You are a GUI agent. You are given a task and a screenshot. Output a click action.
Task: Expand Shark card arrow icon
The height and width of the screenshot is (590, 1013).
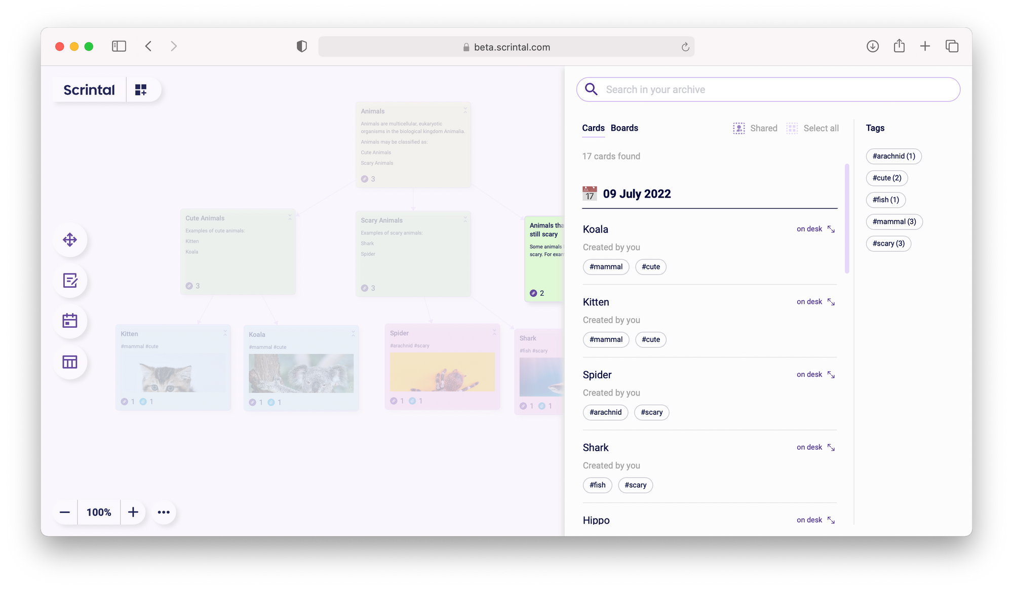tap(831, 447)
